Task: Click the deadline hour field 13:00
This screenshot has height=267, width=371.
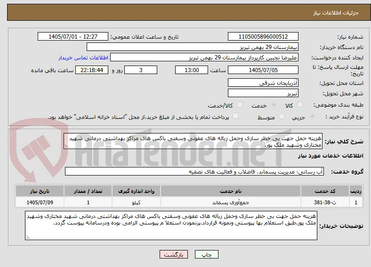Action: click(x=192, y=70)
